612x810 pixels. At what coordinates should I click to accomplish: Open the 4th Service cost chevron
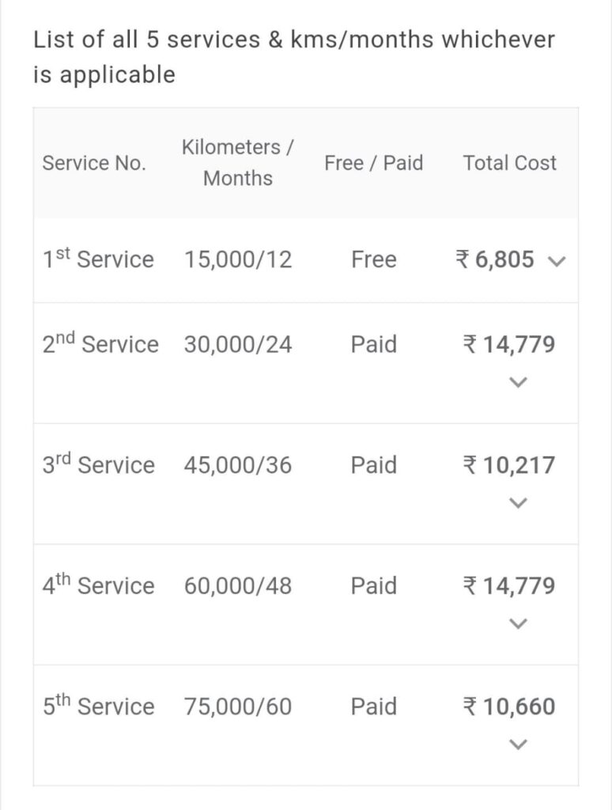point(518,624)
